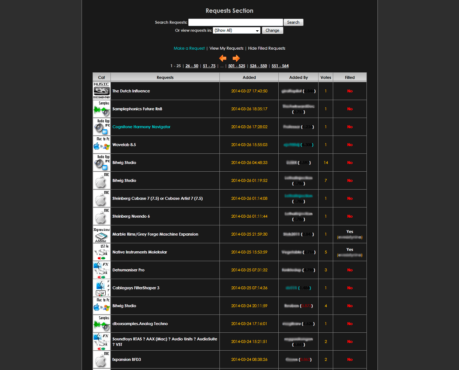Image resolution: width=459 pixels, height=370 pixels.
Task: Go to page 501 - 525
Action: (x=237, y=66)
